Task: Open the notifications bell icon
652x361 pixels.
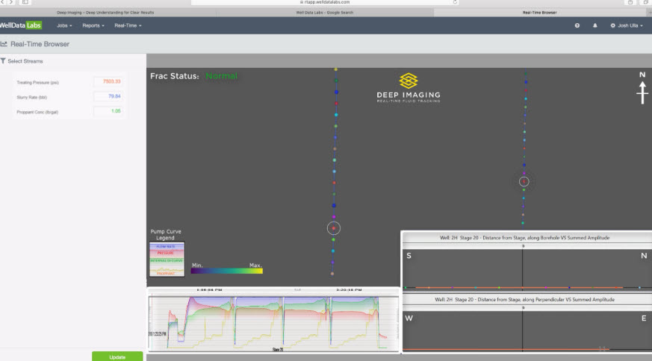Action: pos(595,26)
